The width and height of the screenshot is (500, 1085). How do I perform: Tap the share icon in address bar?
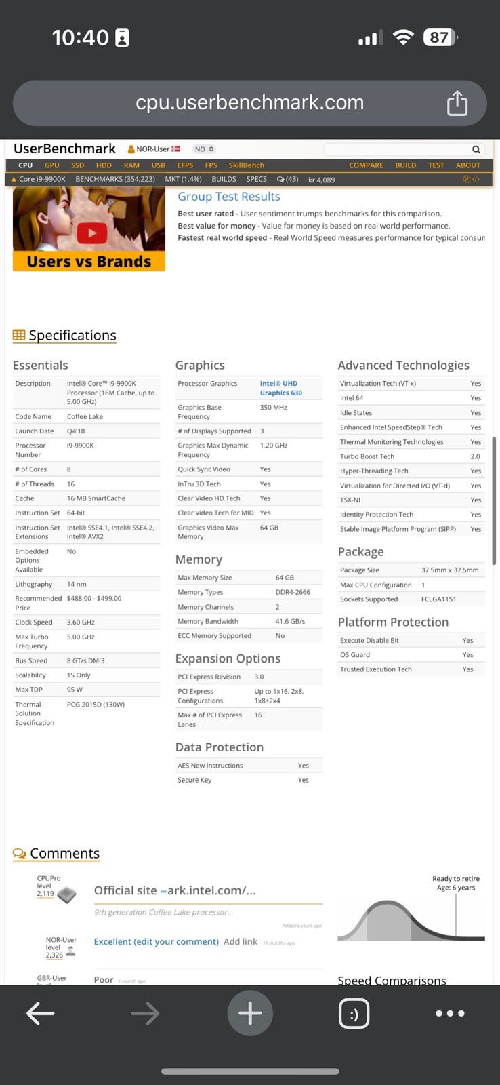[457, 103]
